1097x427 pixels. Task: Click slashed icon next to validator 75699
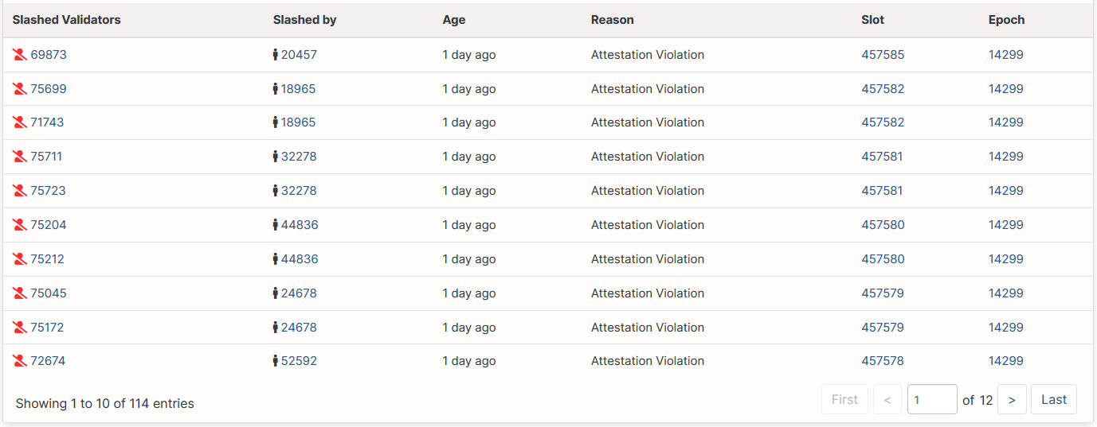pyautogui.click(x=20, y=89)
